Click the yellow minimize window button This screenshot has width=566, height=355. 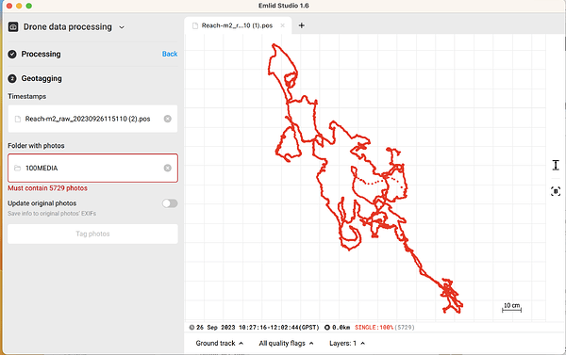pos(19,6)
